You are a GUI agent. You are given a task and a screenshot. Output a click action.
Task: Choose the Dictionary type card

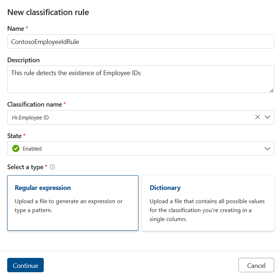coord(208,203)
